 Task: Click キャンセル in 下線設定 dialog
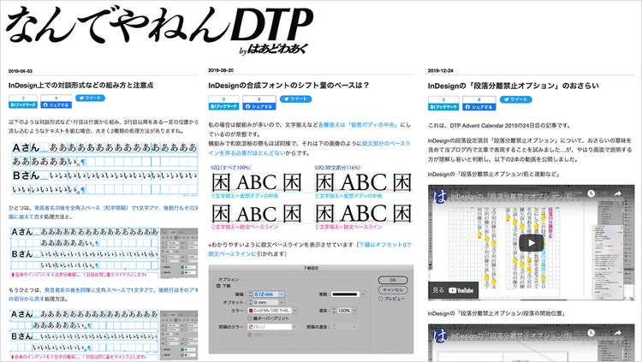pos(393,290)
